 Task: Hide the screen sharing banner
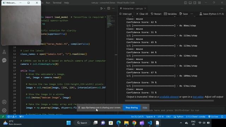(145, 108)
